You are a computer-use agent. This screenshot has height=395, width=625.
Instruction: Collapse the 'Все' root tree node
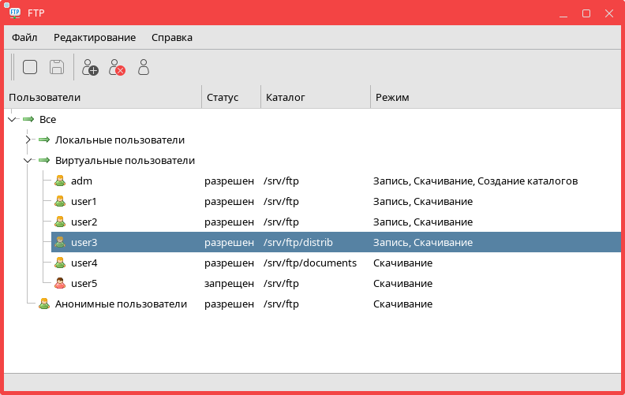coord(11,119)
